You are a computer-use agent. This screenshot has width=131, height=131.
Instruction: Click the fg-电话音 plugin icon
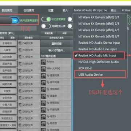pyautogui.click(x=43, y=123)
